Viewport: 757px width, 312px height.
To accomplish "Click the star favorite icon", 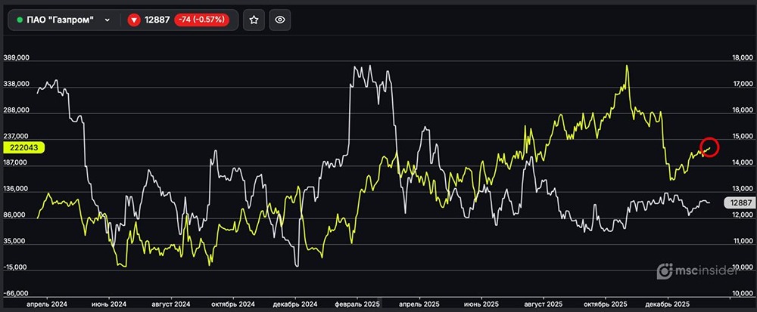I will (x=254, y=20).
